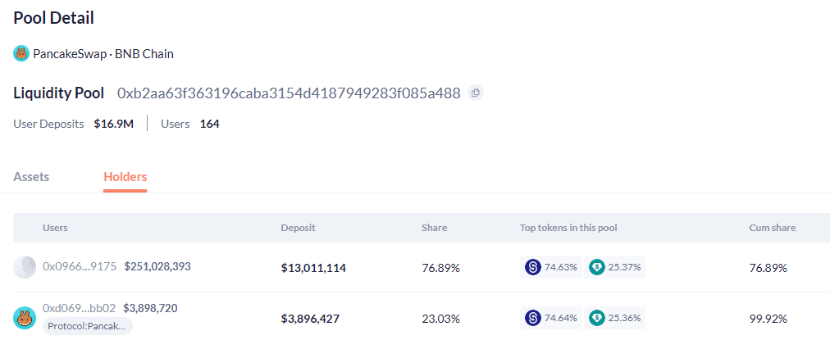The image size is (830, 340).
Task: Click the 74.64% token icon in second row
Action: pyautogui.click(x=533, y=317)
